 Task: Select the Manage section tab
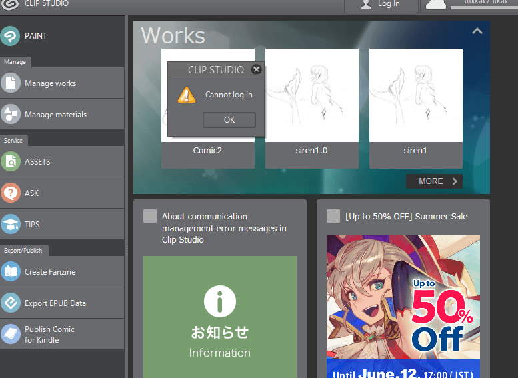click(15, 62)
